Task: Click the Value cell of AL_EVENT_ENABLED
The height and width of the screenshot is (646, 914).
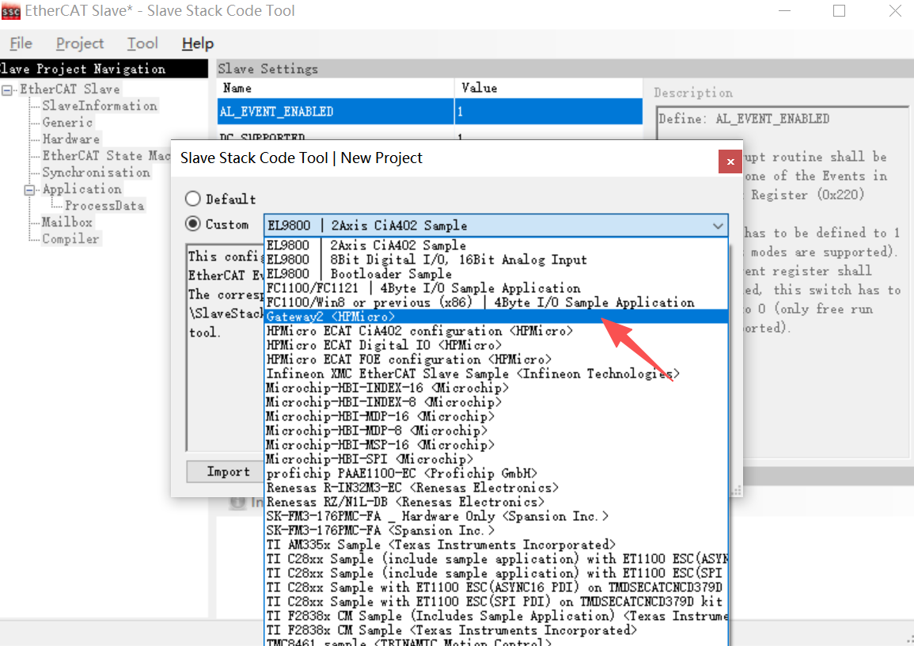Action: point(548,112)
